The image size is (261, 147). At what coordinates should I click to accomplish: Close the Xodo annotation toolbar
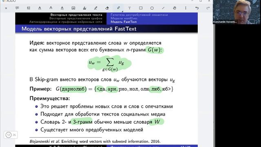[x=6, y=8]
